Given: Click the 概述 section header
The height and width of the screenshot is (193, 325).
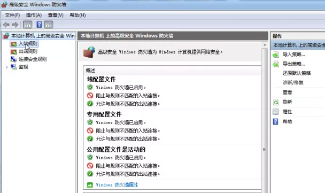Looking at the screenshot, I should click(x=90, y=71).
